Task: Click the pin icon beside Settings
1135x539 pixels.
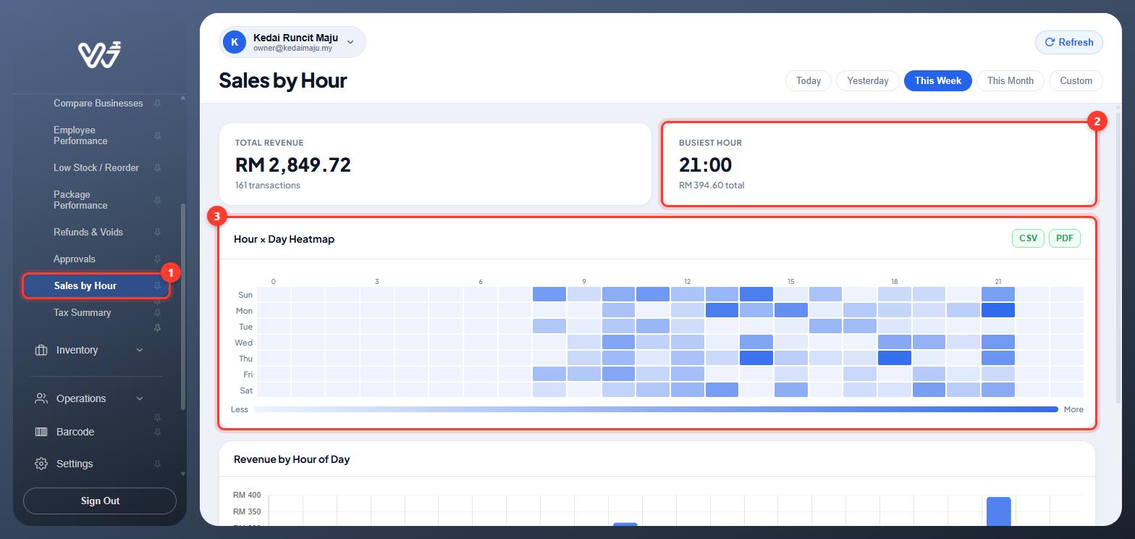Action: [x=157, y=464]
